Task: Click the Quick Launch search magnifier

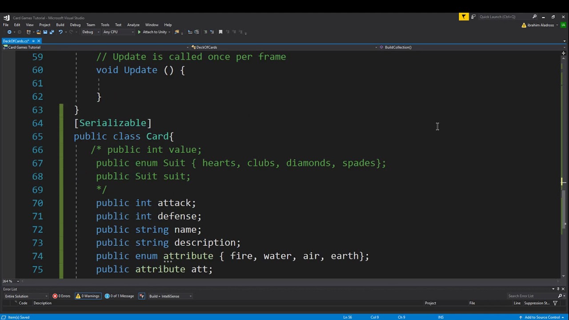Action: (535, 17)
